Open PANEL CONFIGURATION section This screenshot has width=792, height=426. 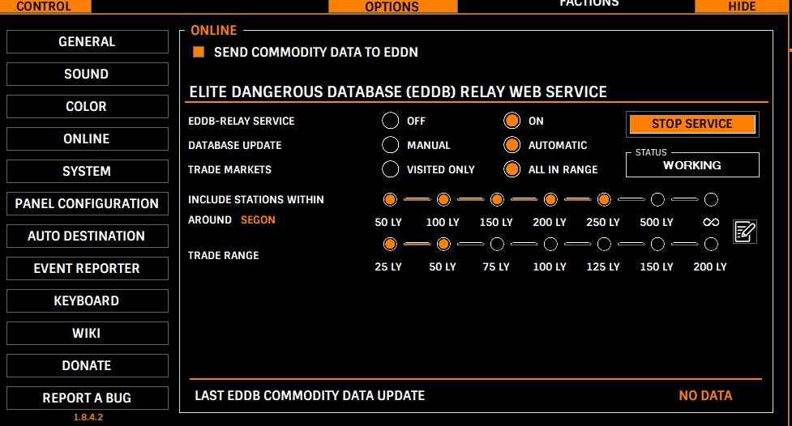coord(88,203)
